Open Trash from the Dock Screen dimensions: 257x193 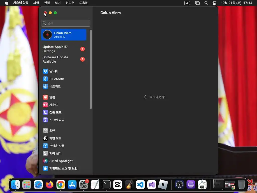[241, 184]
